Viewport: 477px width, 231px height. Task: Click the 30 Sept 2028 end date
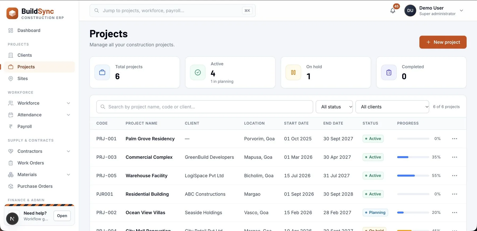338,194
